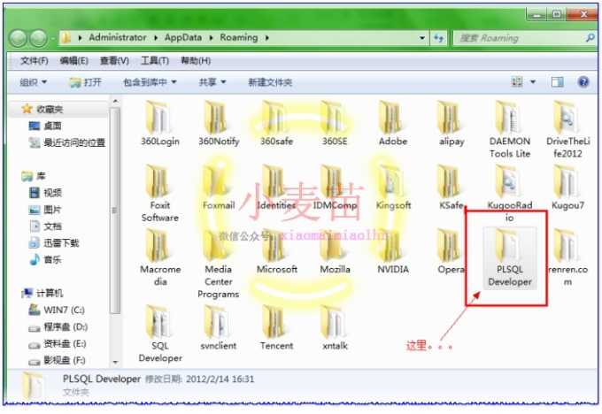602x414 pixels.
Task: Click the Mozilla folder
Action: (335, 252)
